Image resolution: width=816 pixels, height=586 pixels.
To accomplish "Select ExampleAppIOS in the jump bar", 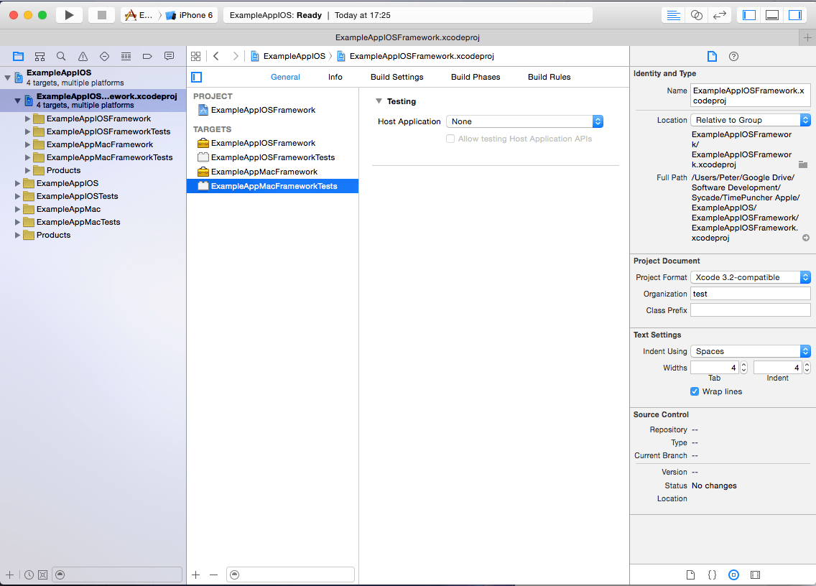I will click(288, 56).
